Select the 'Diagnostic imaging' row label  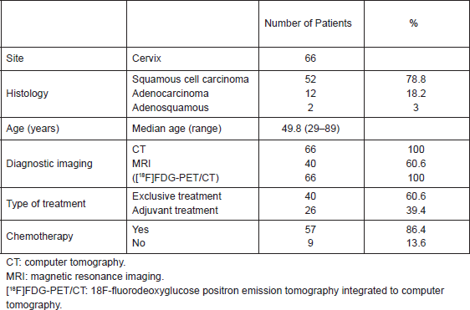49,164
